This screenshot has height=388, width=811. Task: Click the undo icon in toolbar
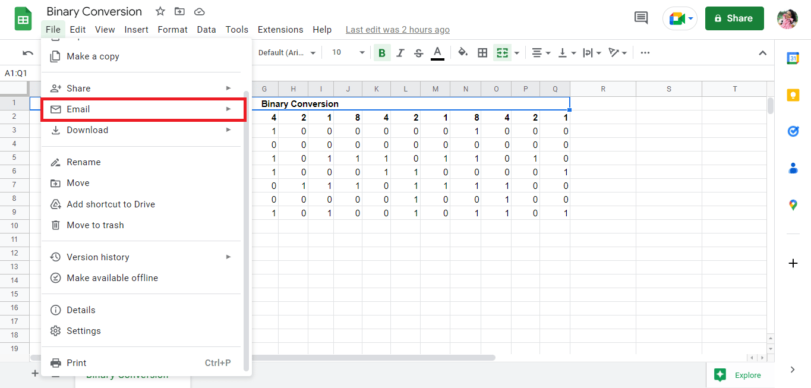point(28,53)
